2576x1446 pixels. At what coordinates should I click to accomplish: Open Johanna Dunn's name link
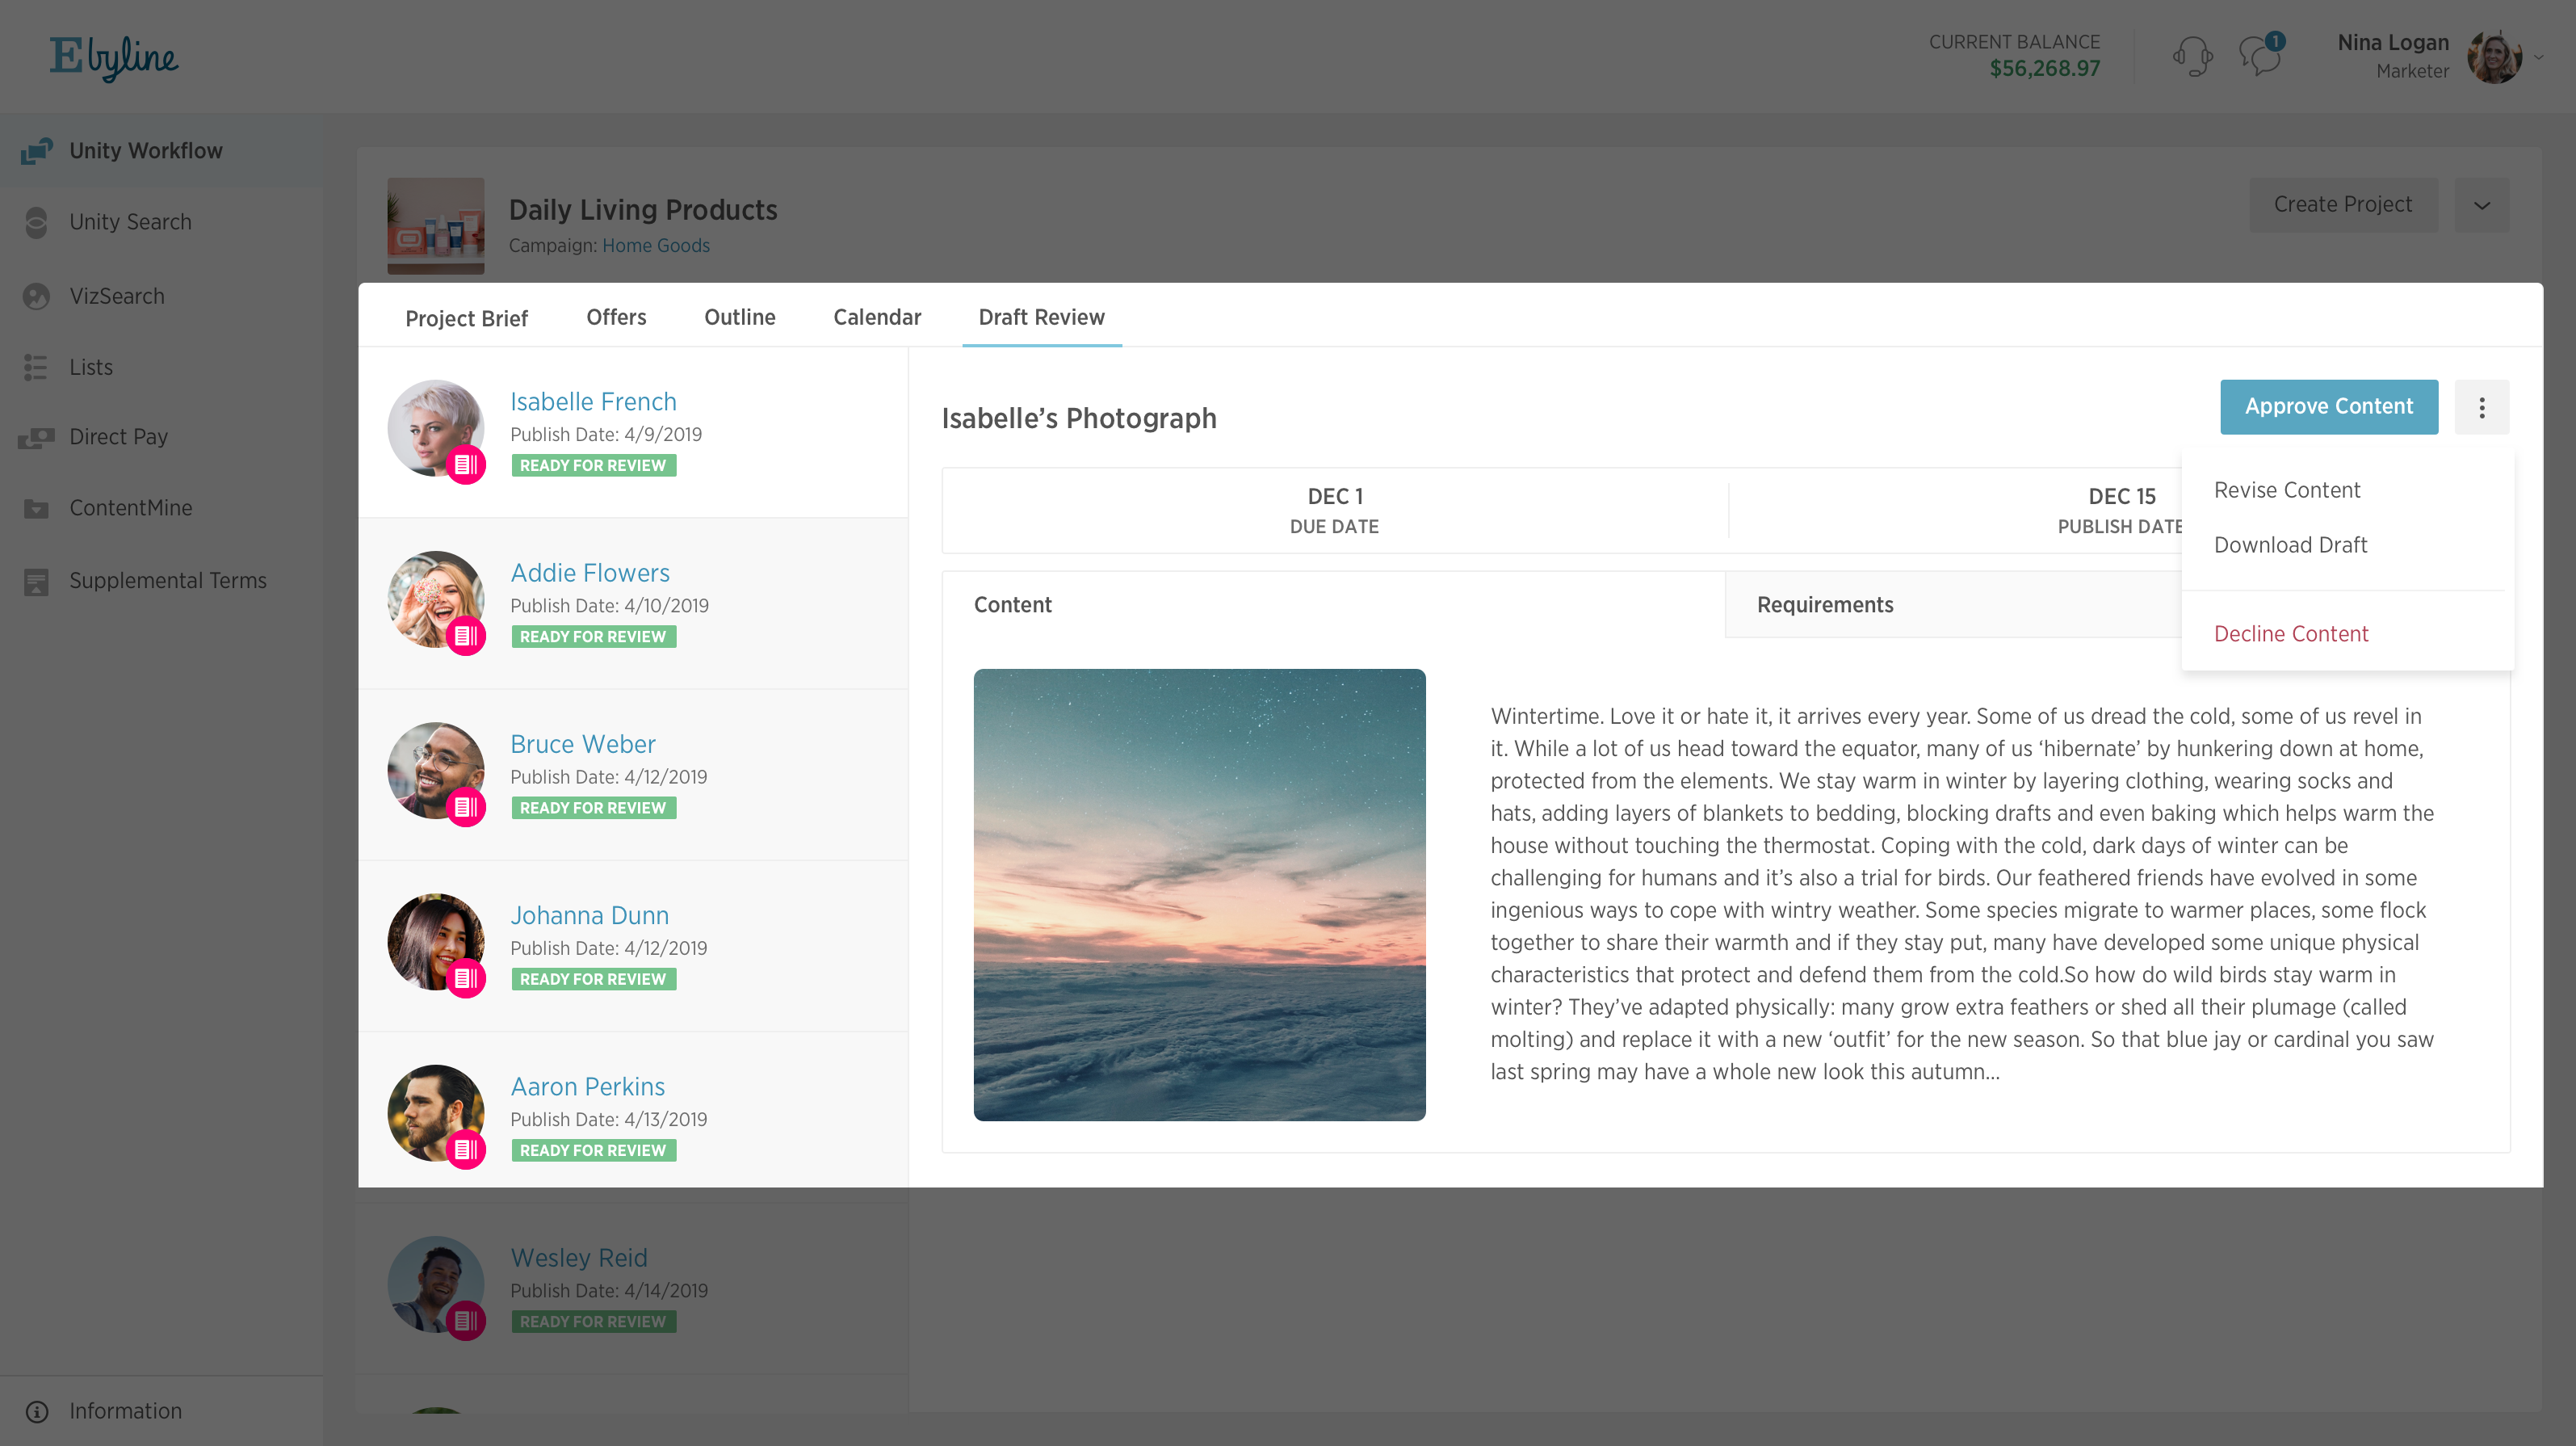(589, 914)
